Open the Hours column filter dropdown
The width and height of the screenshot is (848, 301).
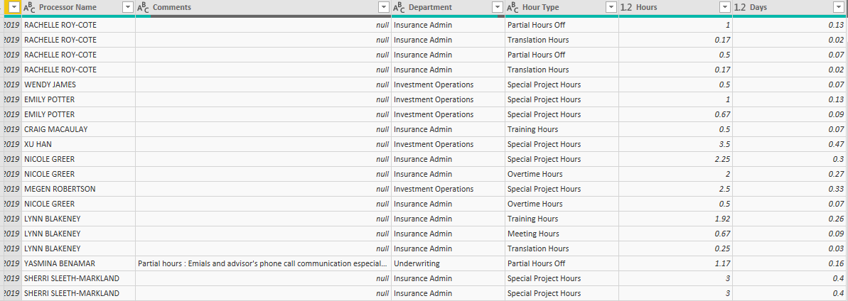point(725,8)
